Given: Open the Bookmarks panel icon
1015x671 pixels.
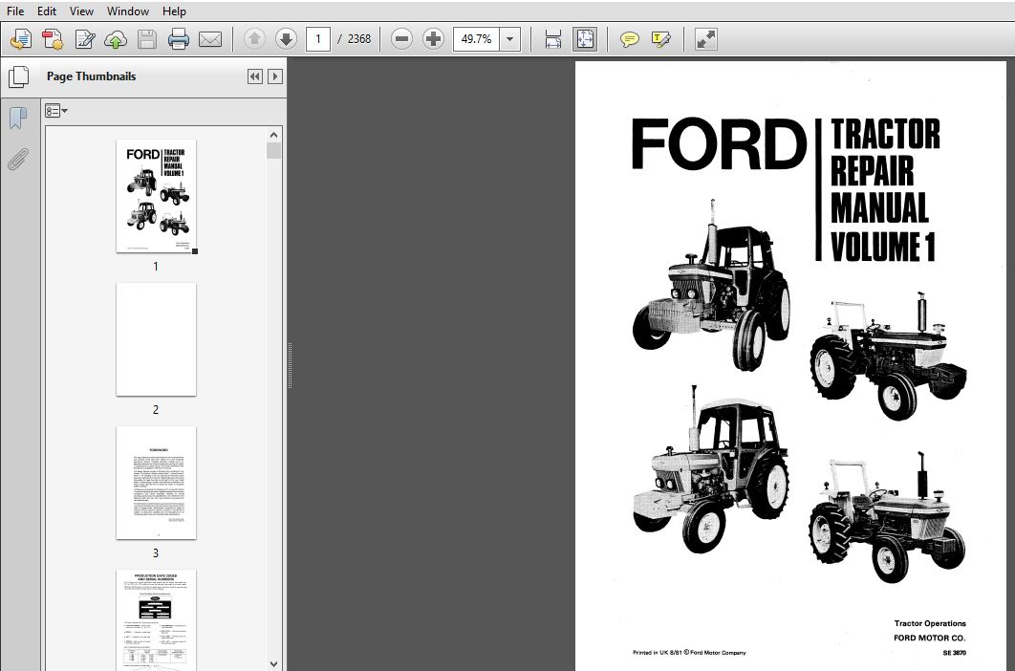Looking at the screenshot, I should click(18, 118).
